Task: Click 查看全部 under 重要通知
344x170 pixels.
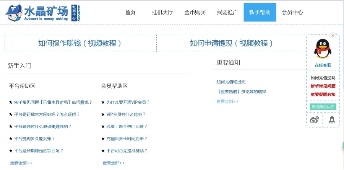Action: click(x=227, y=101)
